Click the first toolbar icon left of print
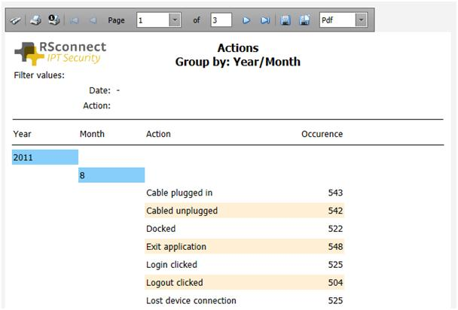458x310 pixels. coord(16,20)
